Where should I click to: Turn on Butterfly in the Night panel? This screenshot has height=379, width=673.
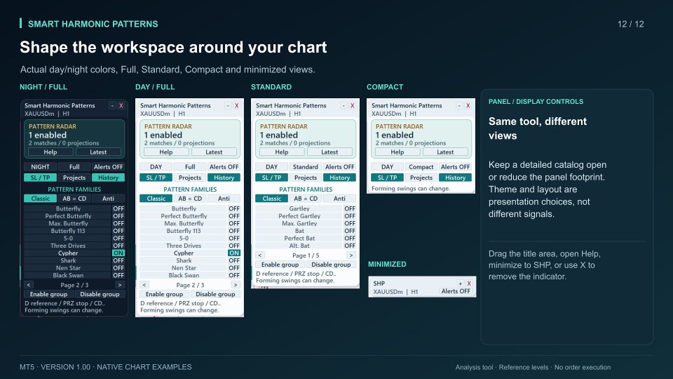click(118, 208)
